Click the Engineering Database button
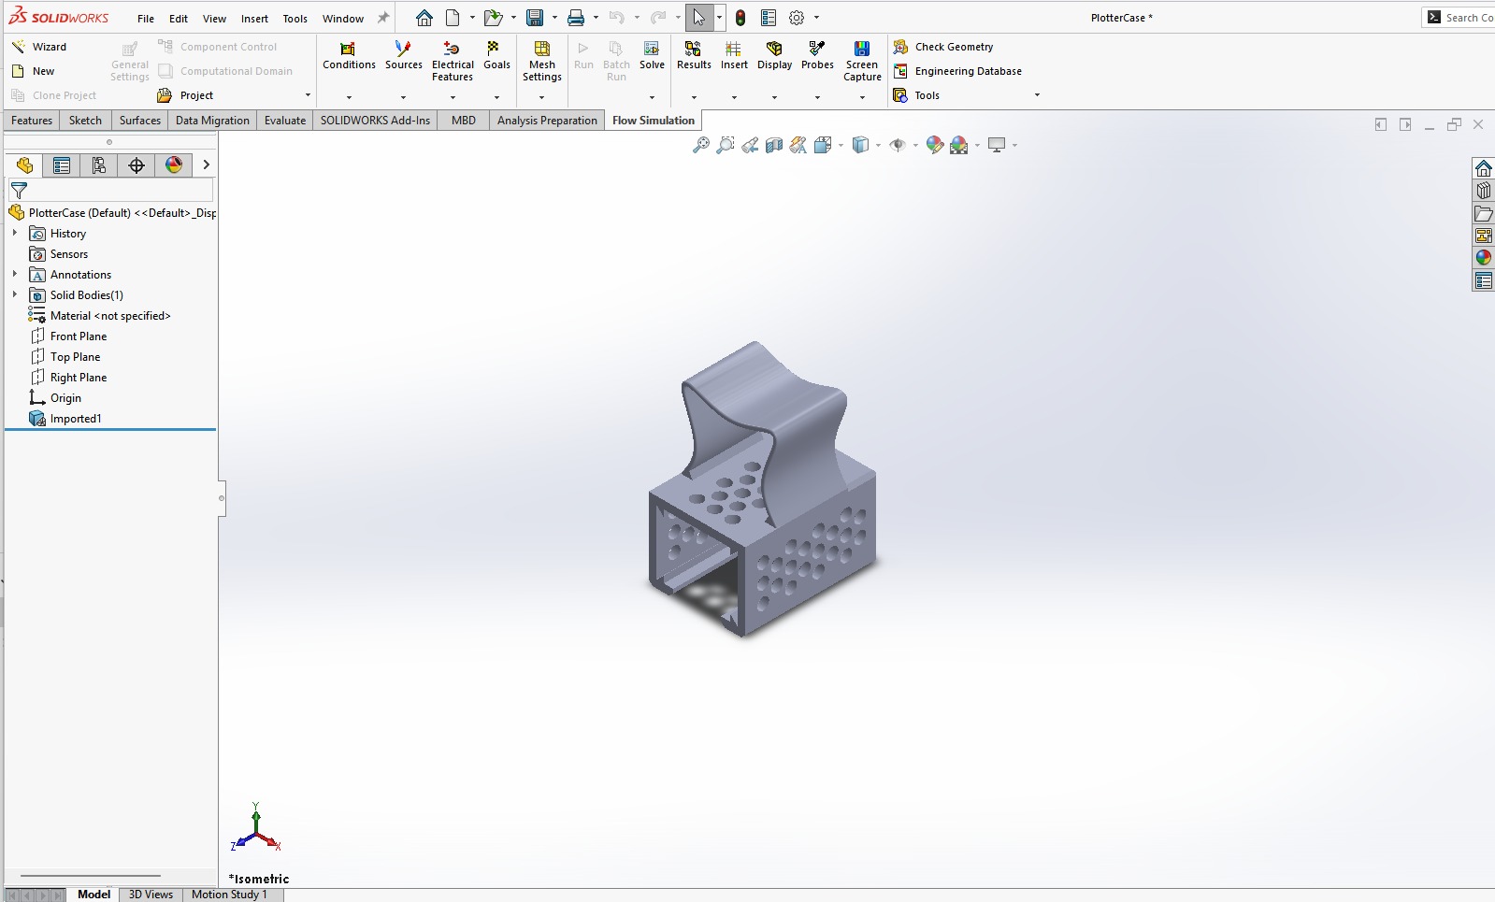Screen dimensions: 1495x902 point(968,71)
